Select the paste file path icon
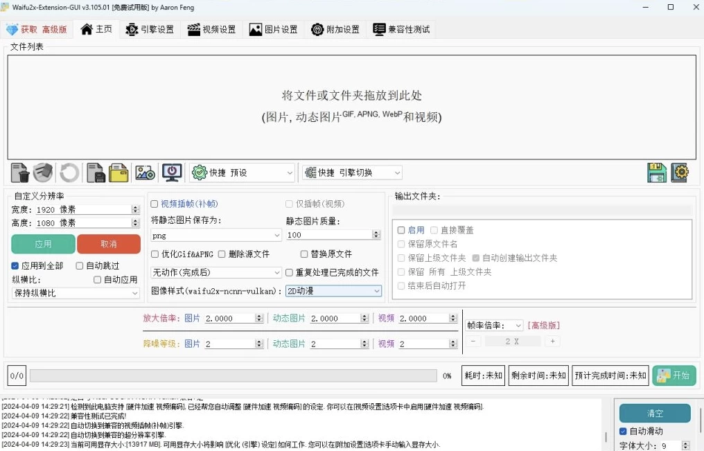 click(96, 173)
